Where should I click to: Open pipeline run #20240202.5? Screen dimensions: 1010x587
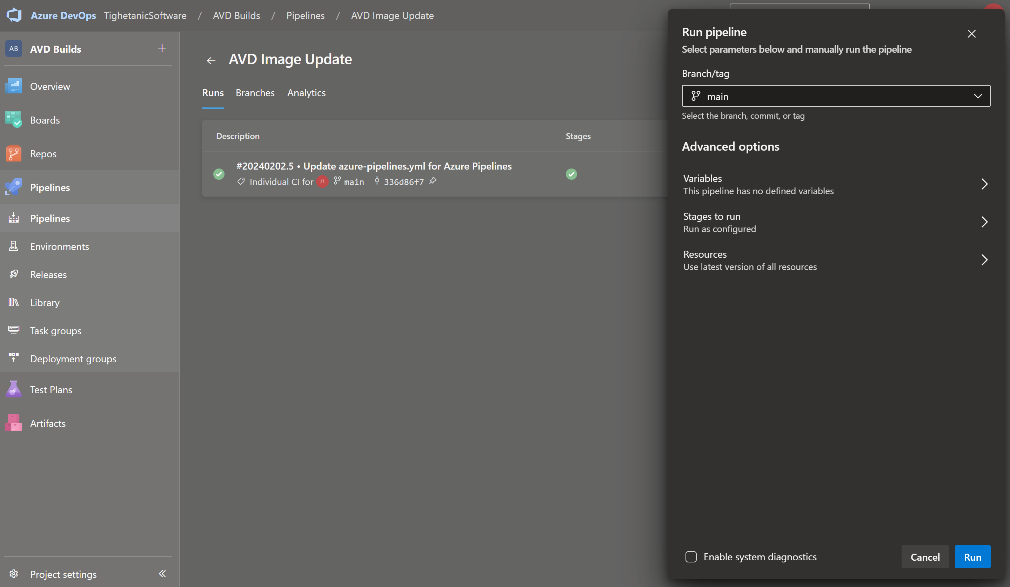[x=373, y=166]
